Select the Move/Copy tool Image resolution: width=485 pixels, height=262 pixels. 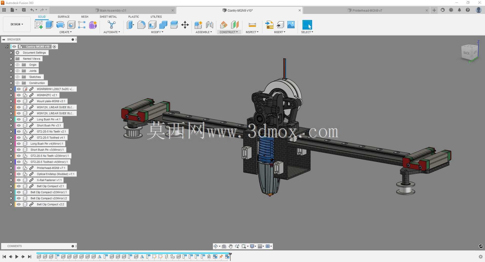click(x=185, y=25)
